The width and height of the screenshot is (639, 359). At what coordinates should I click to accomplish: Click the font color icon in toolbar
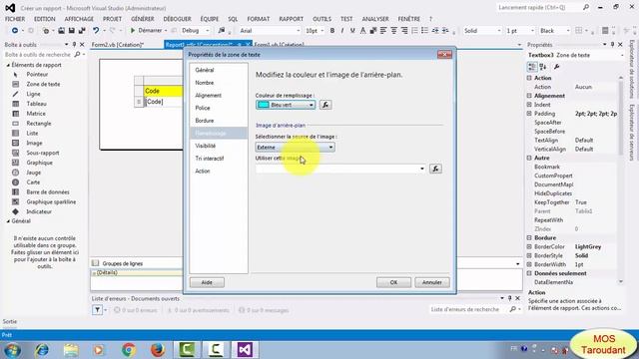pyautogui.click(x=362, y=31)
